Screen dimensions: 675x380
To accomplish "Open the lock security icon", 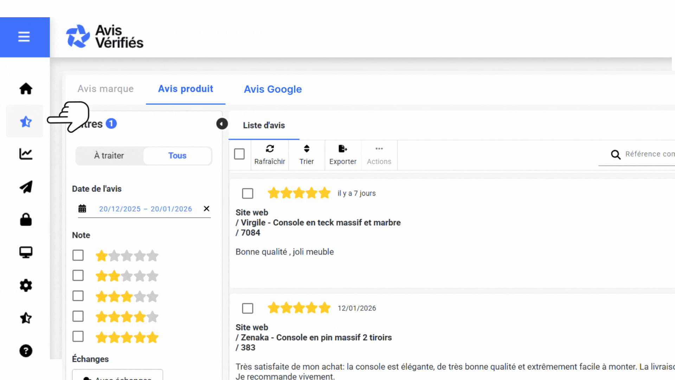I will [25, 220].
